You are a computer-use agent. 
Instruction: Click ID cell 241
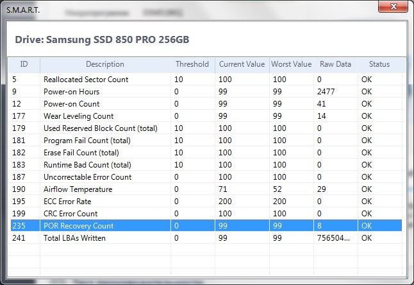tap(19, 237)
